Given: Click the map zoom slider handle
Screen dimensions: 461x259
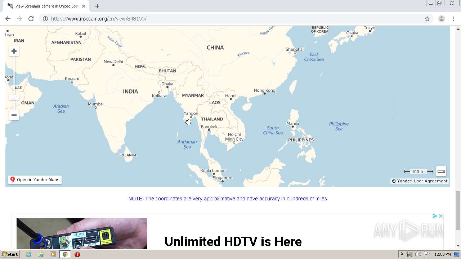Looking at the screenshot, I should pos(14,97).
